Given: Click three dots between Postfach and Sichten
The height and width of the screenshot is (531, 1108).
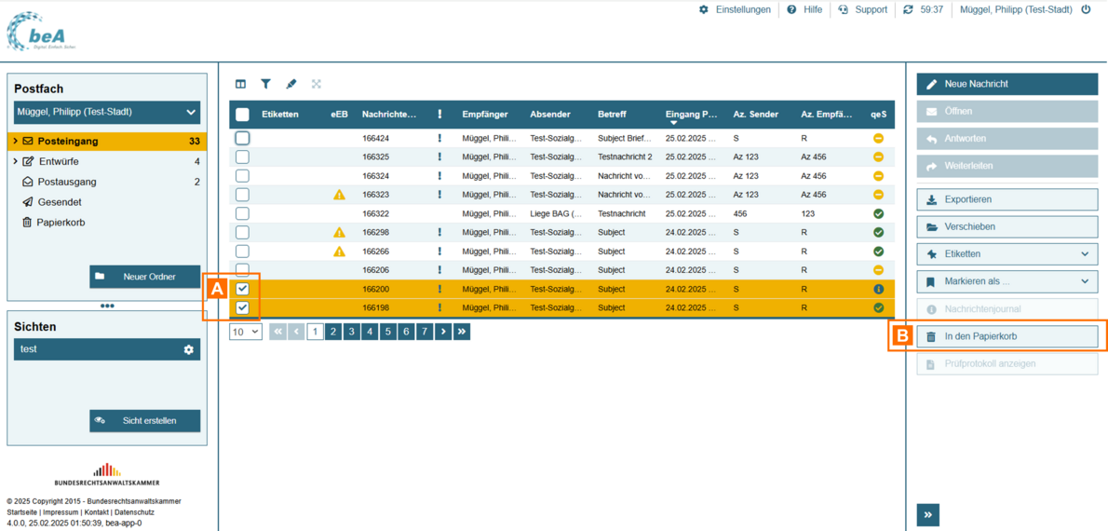Looking at the screenshot, I should click(107, 306).
